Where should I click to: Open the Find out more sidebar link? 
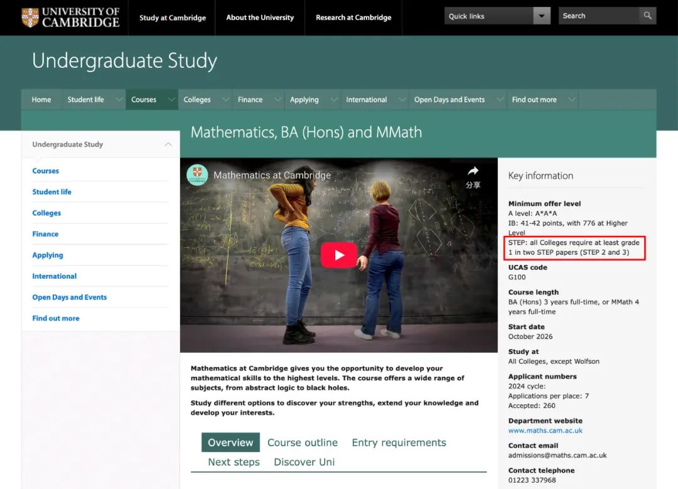click(x=56, y=318)
